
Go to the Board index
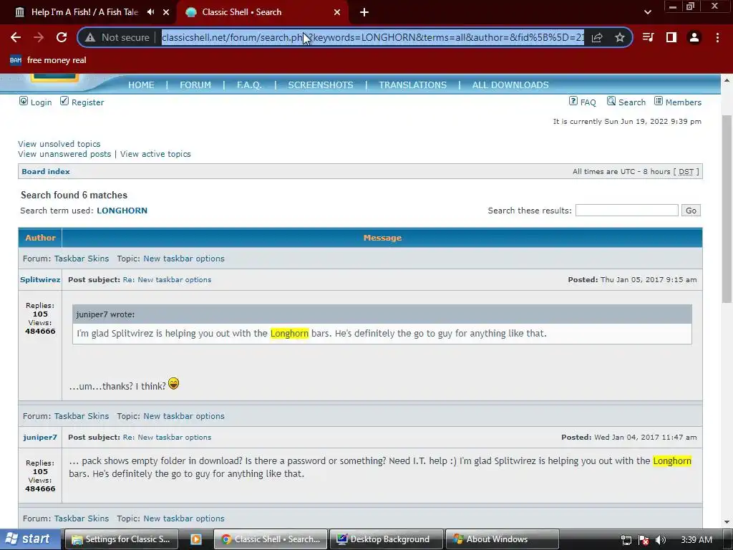tap(46, 172)
